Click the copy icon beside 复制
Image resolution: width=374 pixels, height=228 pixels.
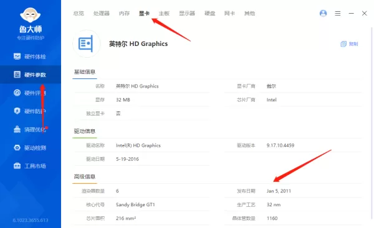click(x=343, y=43)
